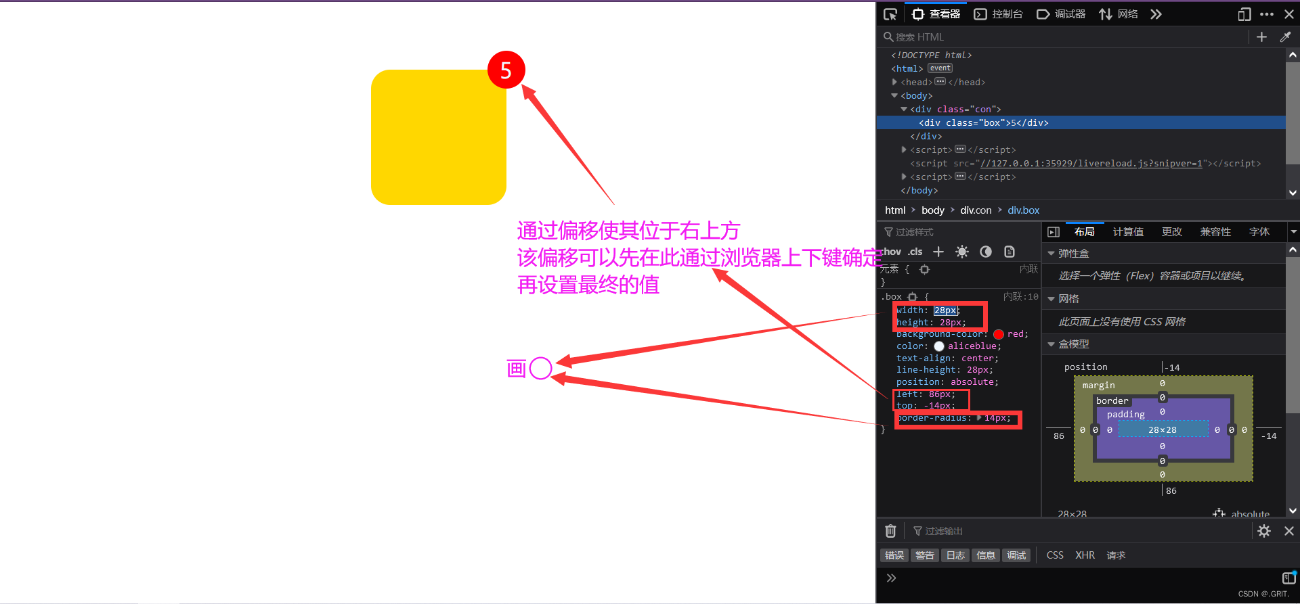Toggle light color scheme simulation
The height and width of the screenshot is (604, 1300).
click(962, 252)
